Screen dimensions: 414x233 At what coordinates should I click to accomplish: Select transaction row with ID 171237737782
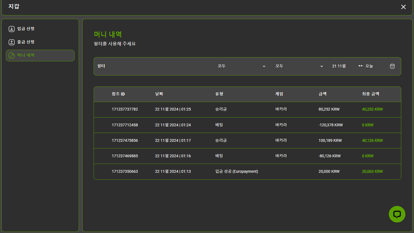click(125, 109)
